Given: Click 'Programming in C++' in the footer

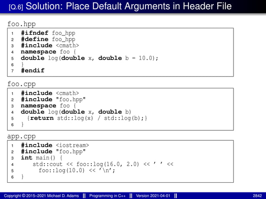Looking at the screenshot, I should 108,196.
